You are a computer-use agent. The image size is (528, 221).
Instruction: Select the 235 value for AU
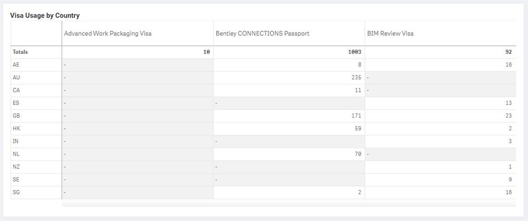pyautogui.click(x=356, y=78)
